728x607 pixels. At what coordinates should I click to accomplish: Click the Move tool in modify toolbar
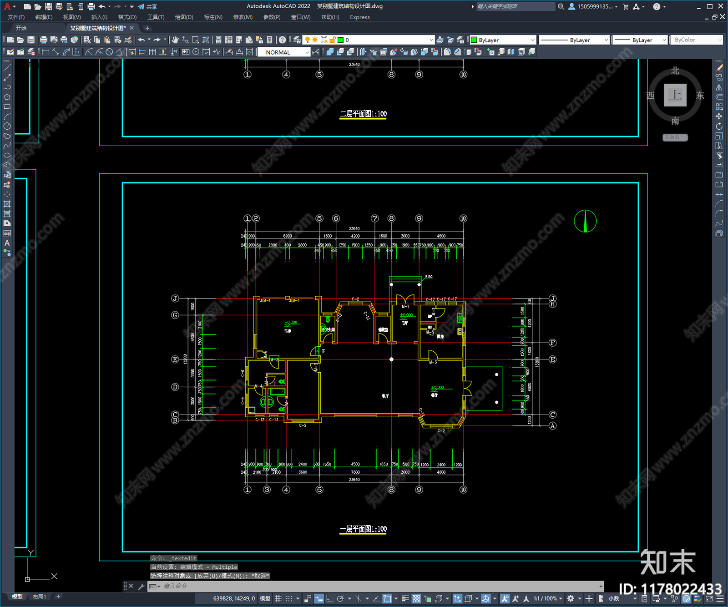pyautogui.click(x=719, y=116)
